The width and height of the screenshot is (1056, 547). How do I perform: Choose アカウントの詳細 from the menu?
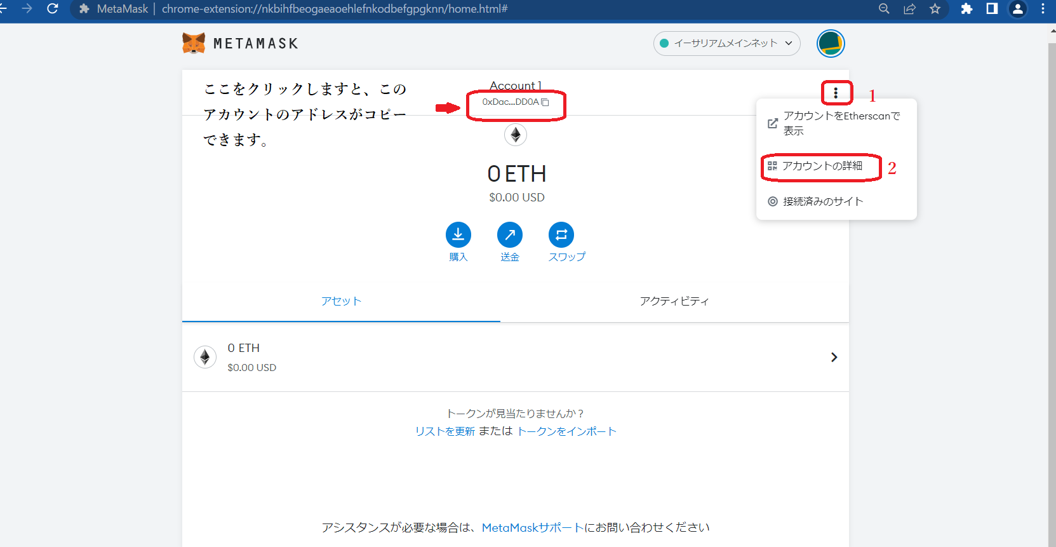click(822, 166)
